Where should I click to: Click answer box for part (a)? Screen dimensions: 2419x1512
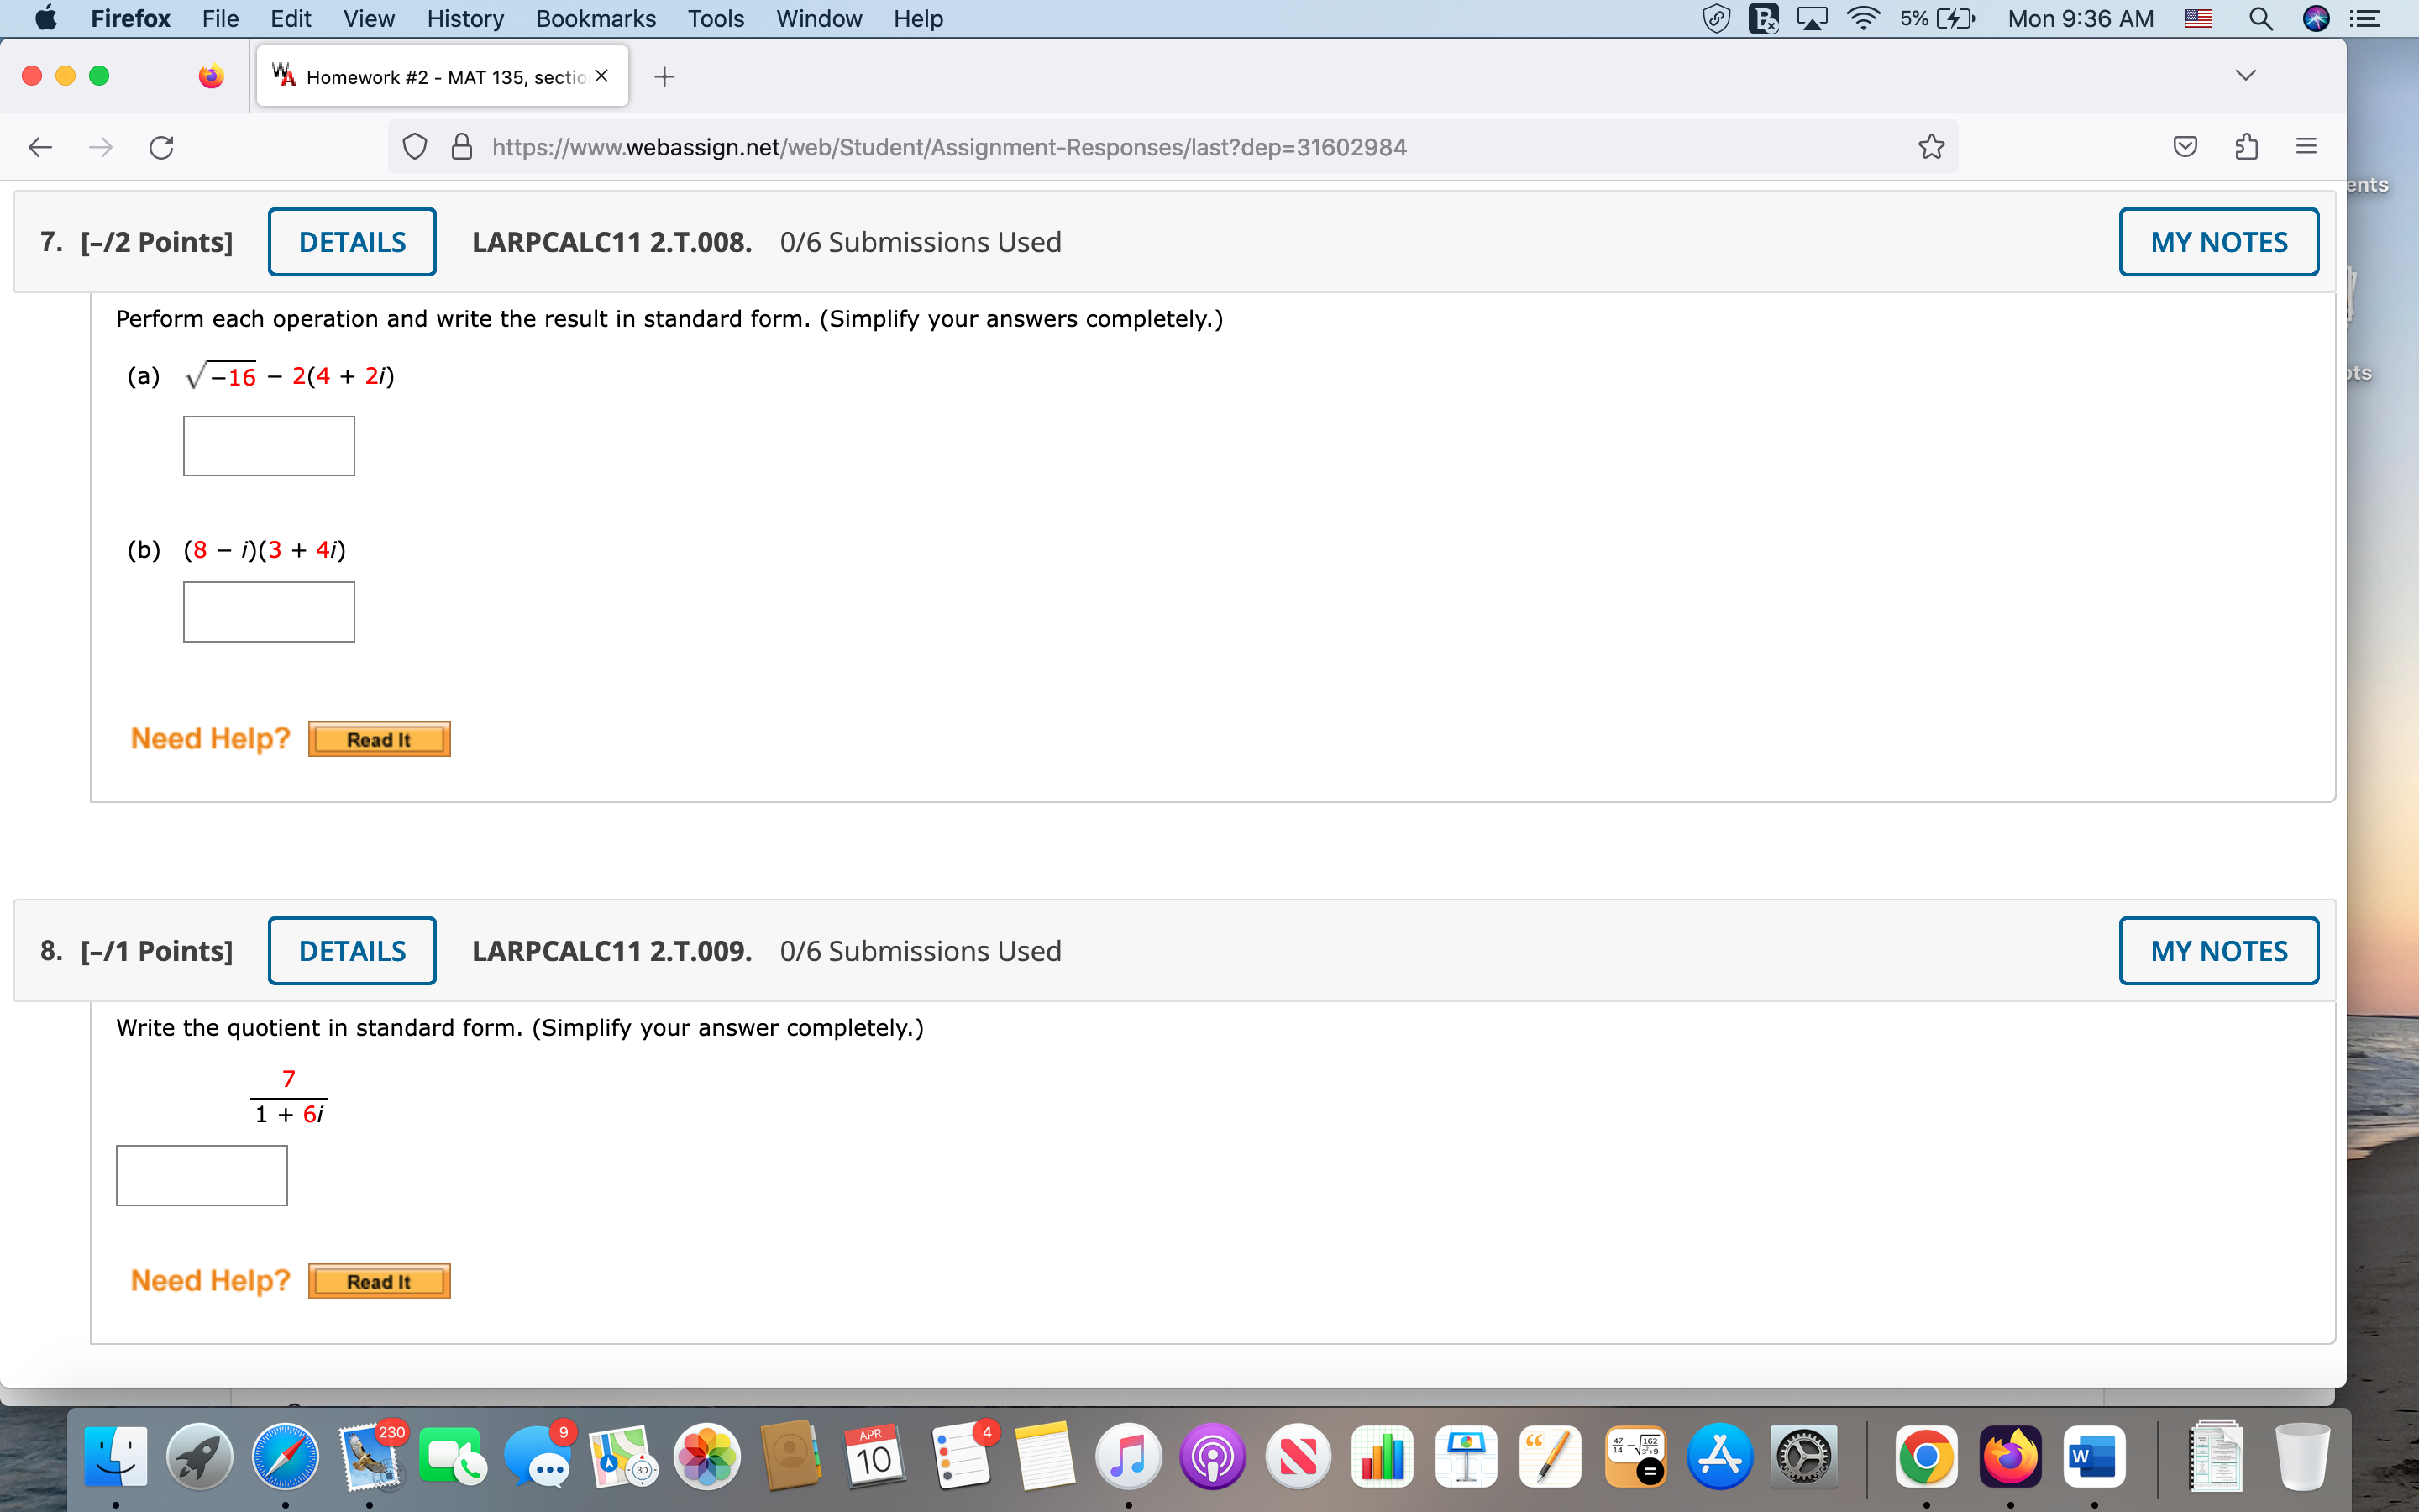(x=269, y=446)
